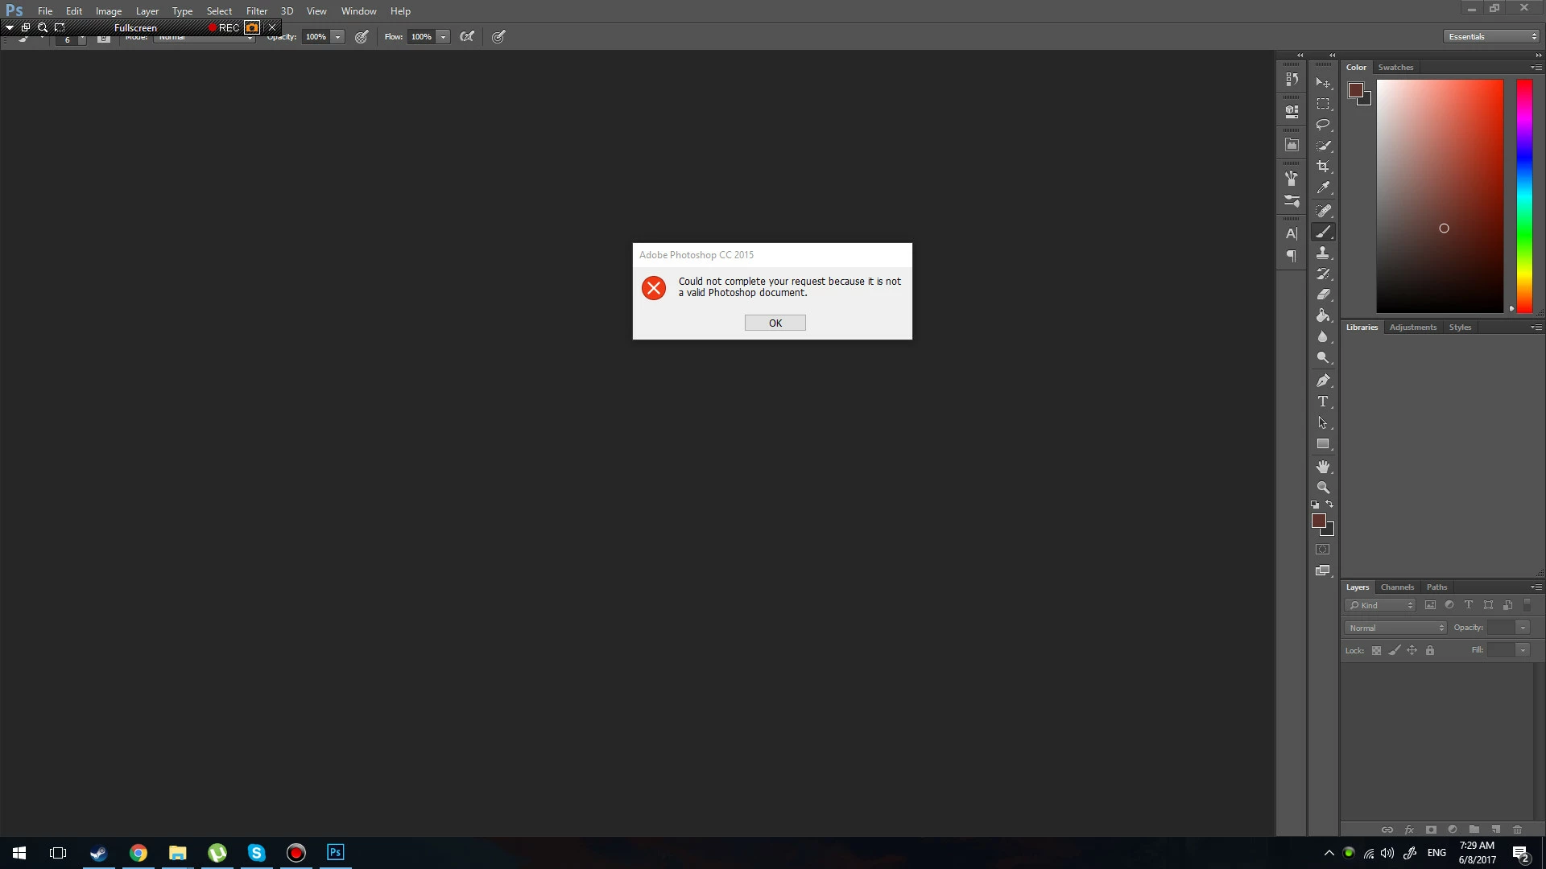Open the History panel icon
This screenshot has width=1546, height=869.
tap(1292, 79)
